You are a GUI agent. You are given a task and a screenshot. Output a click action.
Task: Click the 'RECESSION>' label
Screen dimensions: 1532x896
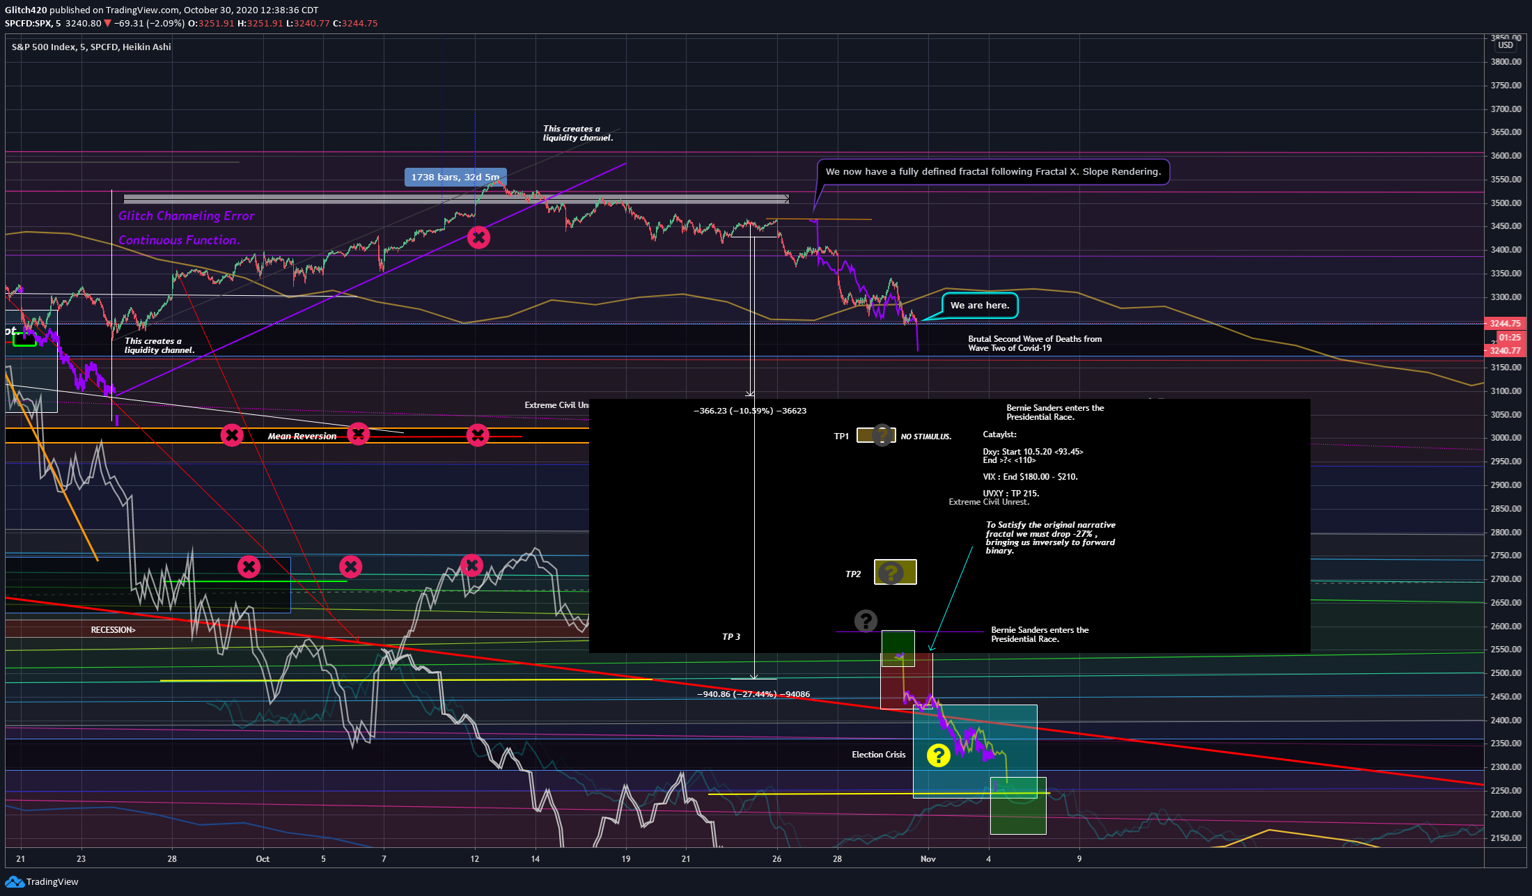[114, 630]
